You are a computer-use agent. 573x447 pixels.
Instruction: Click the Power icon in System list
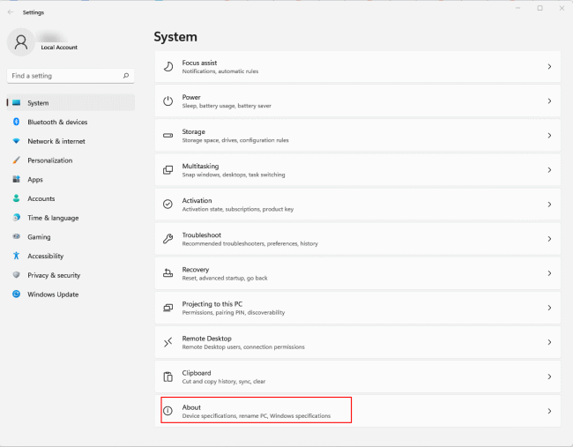tap(168, 101)
